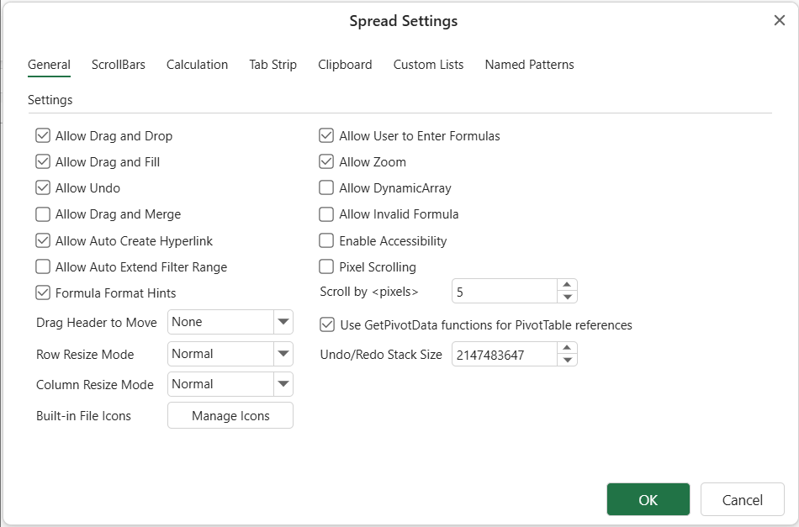Screen dimensions: 799x527
Task: Disable Allow Drag and Drop checkbox
Action: tap(43, 135)
